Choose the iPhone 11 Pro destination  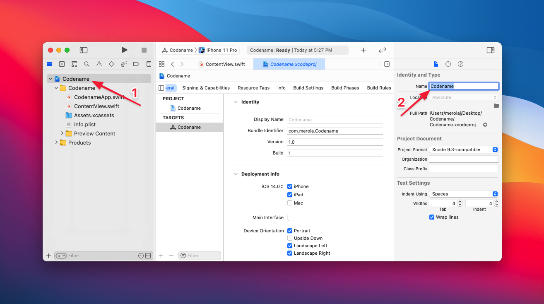click(x=218, y=50)
